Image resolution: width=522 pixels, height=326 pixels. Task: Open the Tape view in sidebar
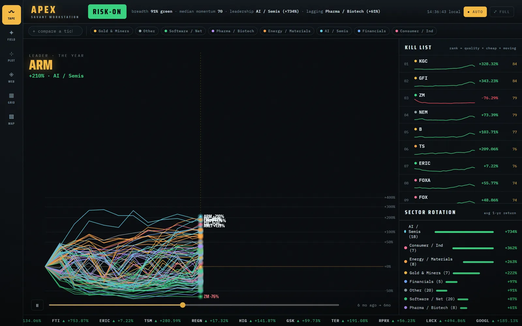11,15
